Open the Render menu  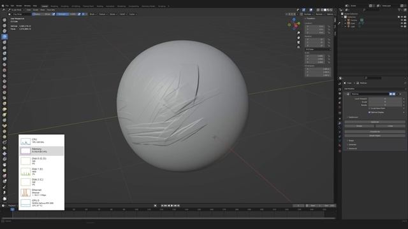(x=19, y=6)
